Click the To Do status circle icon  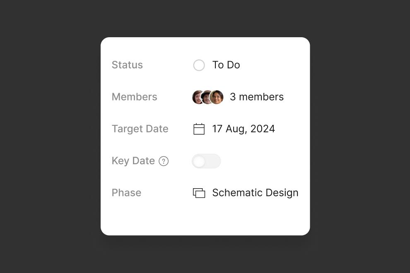pyautogui.click(x=199, y=65)
